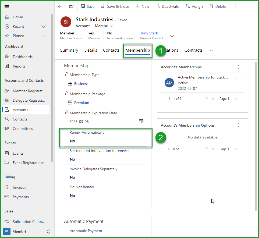Toggle Renew Automatically value
This screenshot has width=259, height=238.
pyautogui.click(x=73, y=141)
